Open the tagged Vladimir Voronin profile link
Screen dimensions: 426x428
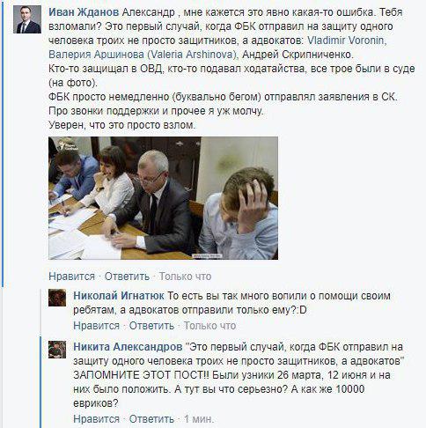tap(346, 41)
